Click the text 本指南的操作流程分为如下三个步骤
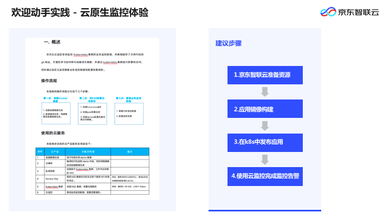Screen dimensions: 390x219 coord(68,91)
